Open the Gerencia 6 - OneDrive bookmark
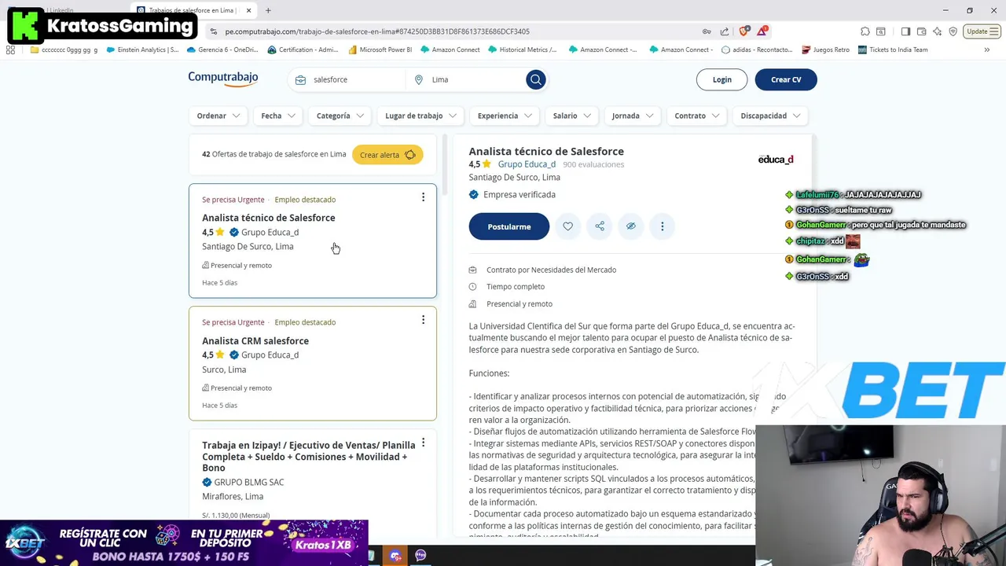The image size is (1006, 566). [x=222, y=50]
